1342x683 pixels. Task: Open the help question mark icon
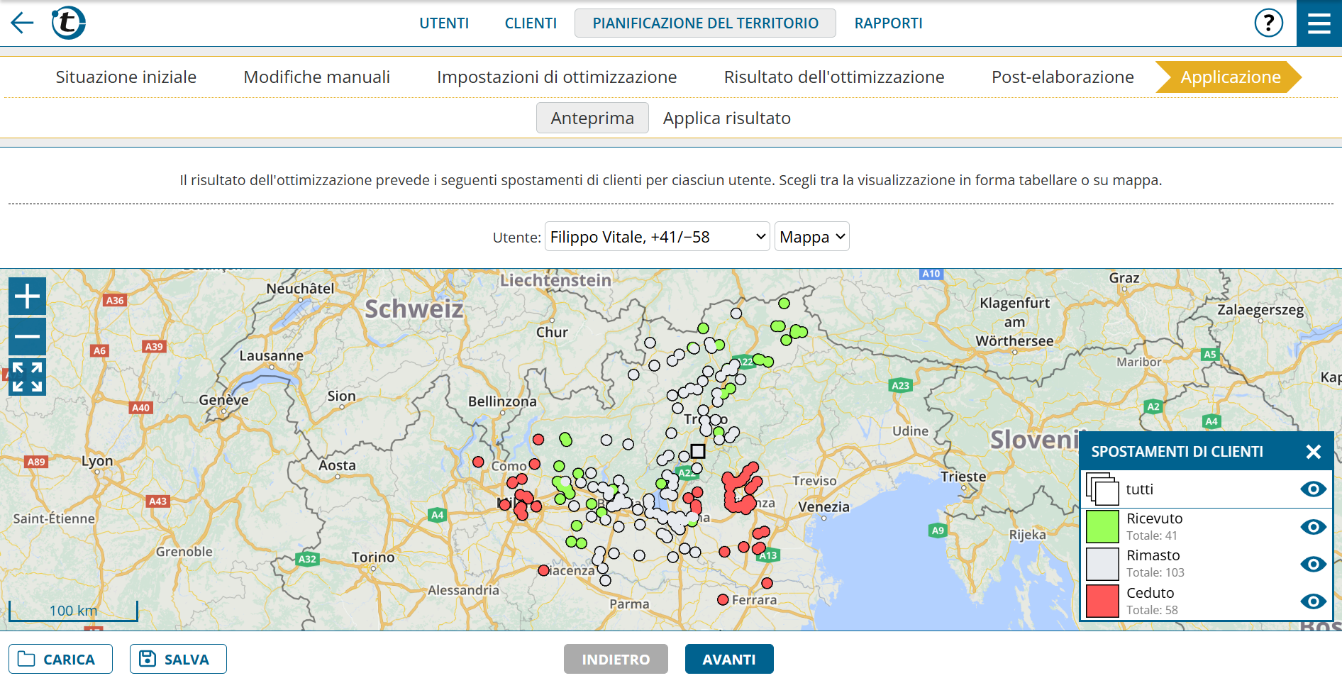pos(1268,23)
